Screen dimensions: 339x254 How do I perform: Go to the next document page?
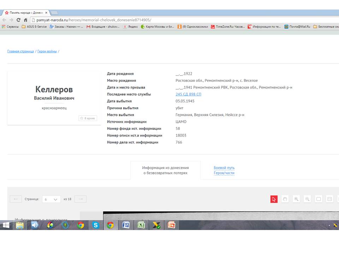coord(81,199)
